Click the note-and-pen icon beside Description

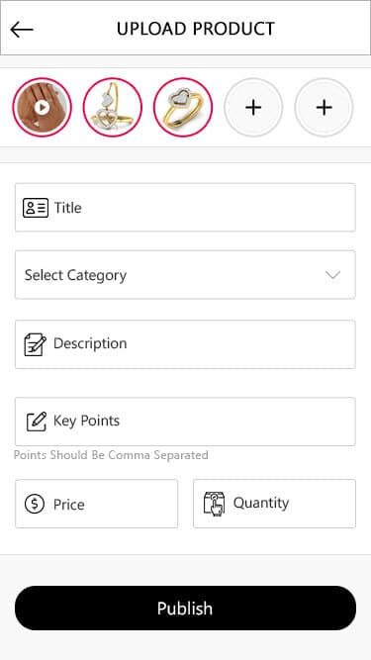pos(35,344)
